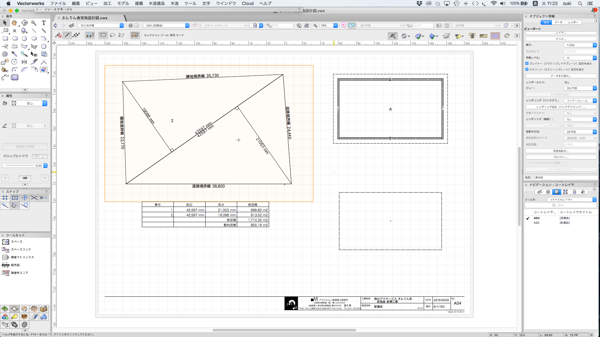Choose the Regular Polygon hexagon tool
600x337 pixels.
pyautogui.click(x=44, y=46)
